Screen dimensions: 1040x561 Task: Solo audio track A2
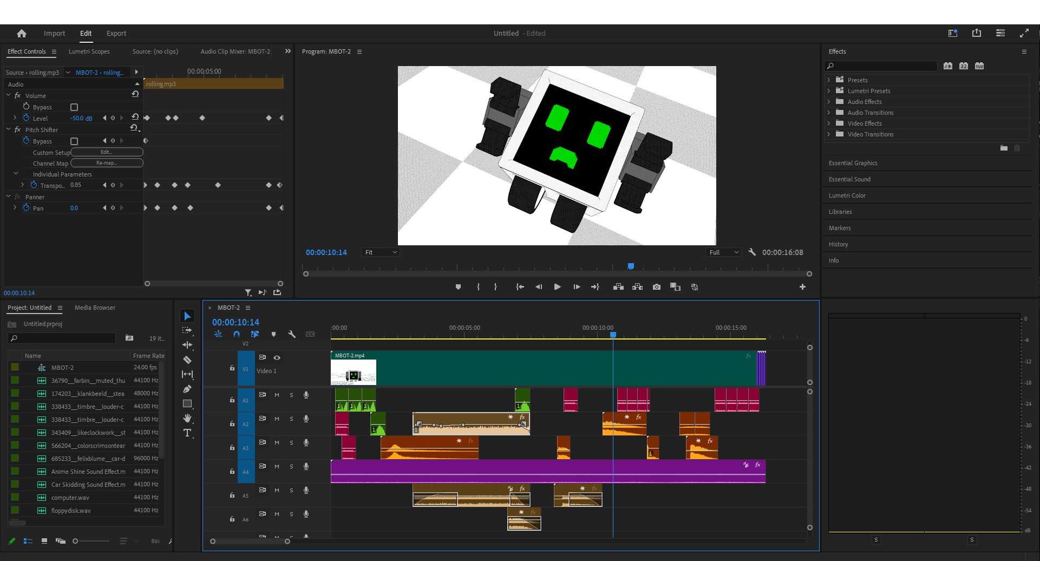[x=291, y=419]
